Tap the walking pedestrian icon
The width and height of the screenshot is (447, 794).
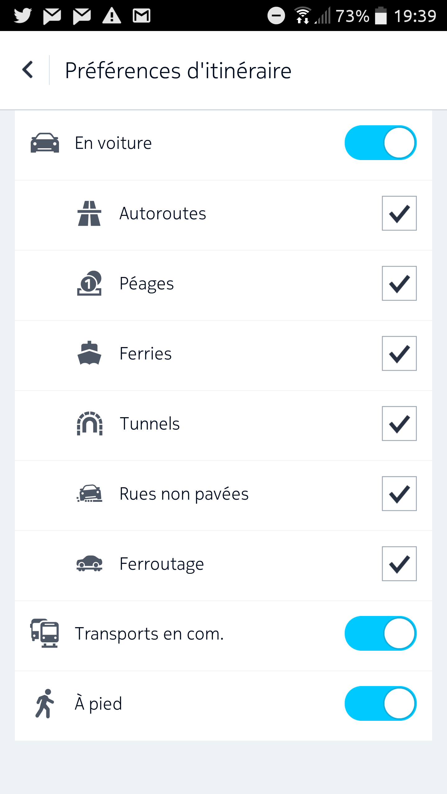(45, 703)
